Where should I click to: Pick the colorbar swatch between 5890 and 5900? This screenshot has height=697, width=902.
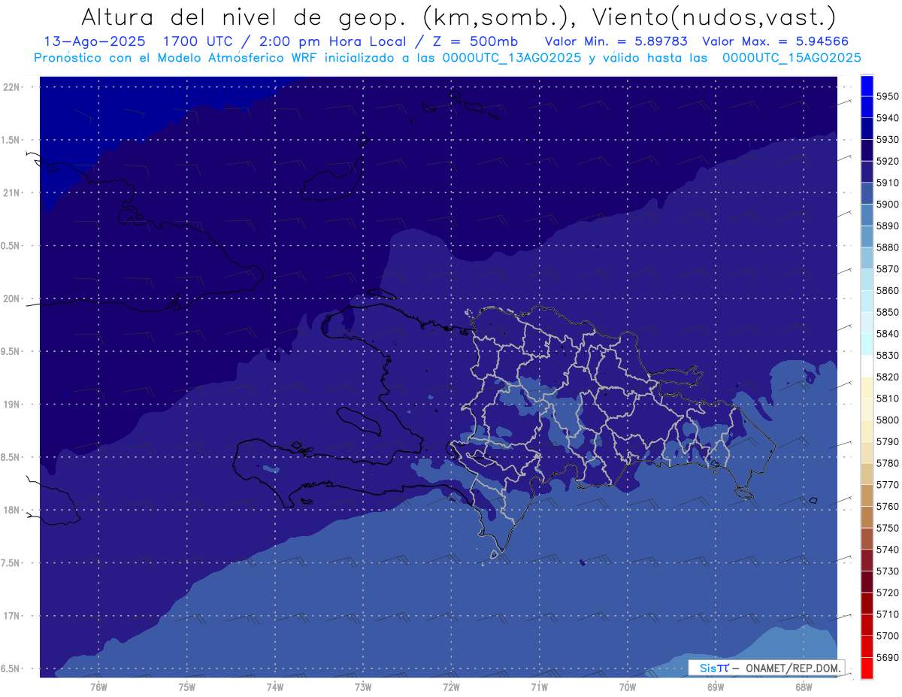tap(867, 214)
